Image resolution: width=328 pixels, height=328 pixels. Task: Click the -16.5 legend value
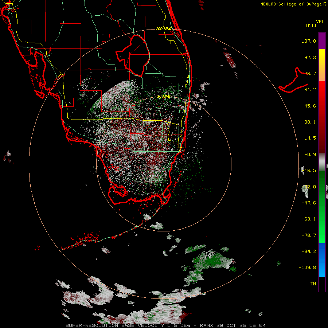(309, 171)
